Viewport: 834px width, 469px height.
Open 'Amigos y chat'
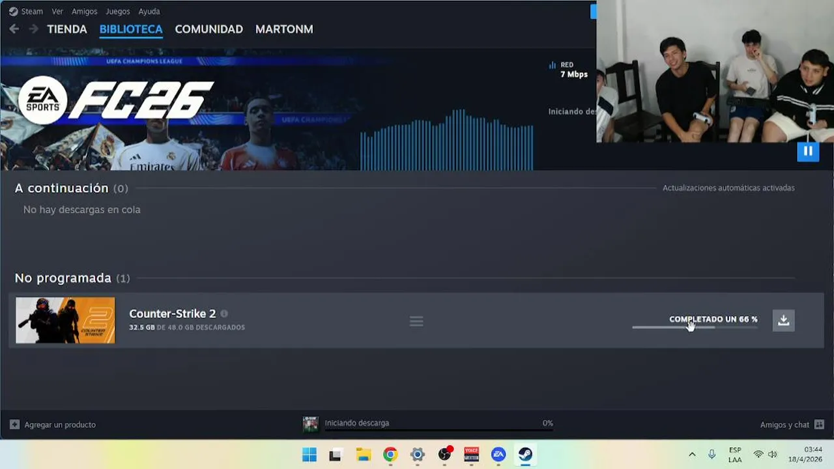pos(784,425)
